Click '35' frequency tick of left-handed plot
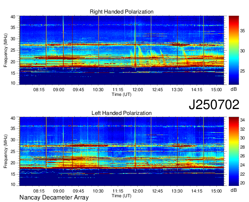 pos(13,128)
